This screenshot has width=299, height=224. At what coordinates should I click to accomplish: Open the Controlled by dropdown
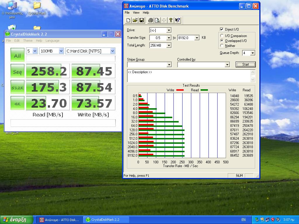(x=227, y=65)
